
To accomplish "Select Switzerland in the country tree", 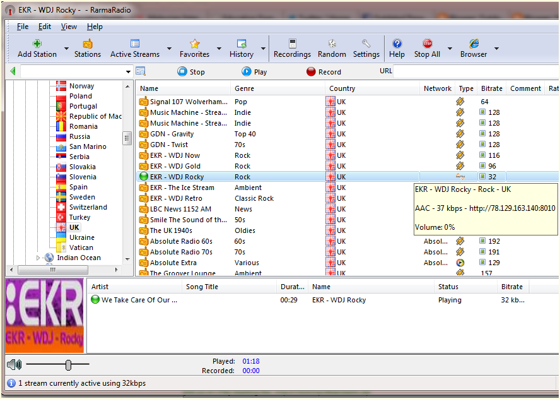I will 88,207.
